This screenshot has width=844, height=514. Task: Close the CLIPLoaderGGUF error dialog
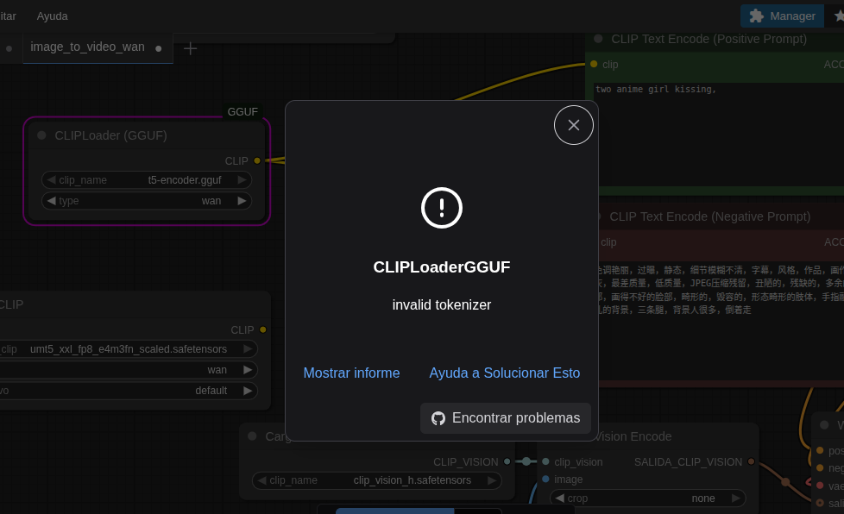573,125
